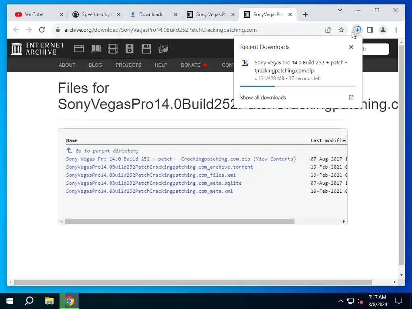The height and width of the screenshot is (309, 412).
Task: Open HELP in the archive nav
Action: (x=161, y=65)
